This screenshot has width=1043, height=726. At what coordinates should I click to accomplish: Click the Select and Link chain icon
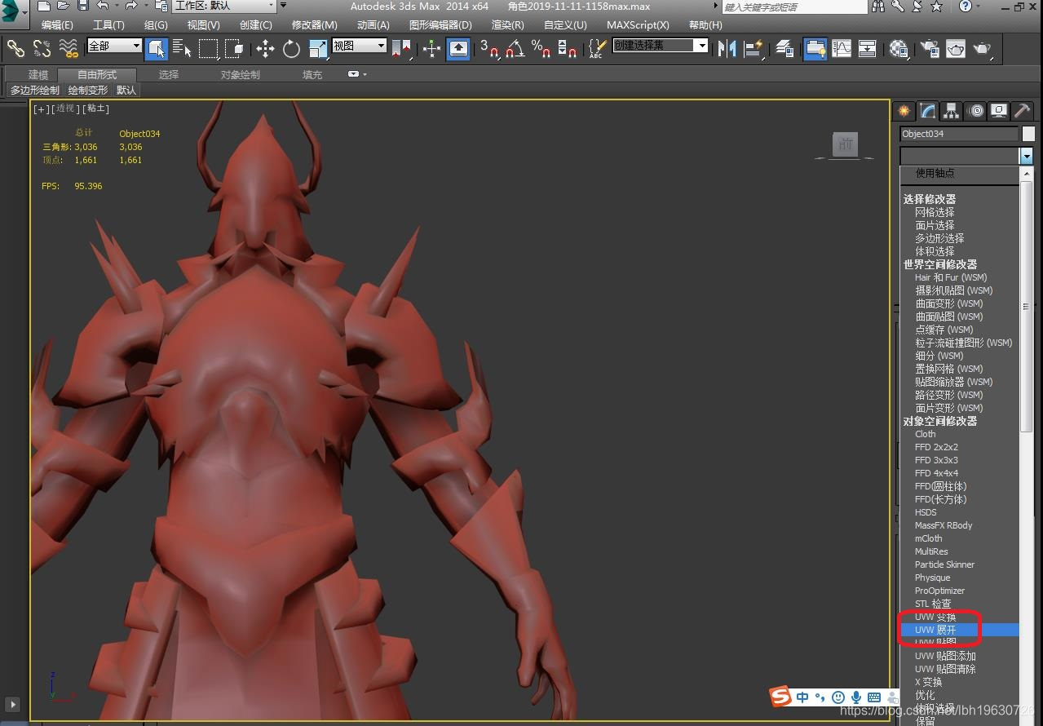click(x=15, y=49)
